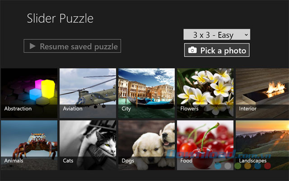Click the camera icon on Pick a photo
This screenshot has width=289, height=181.
pos(192,50)
